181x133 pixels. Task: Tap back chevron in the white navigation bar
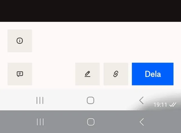click(x=141, y=100)
